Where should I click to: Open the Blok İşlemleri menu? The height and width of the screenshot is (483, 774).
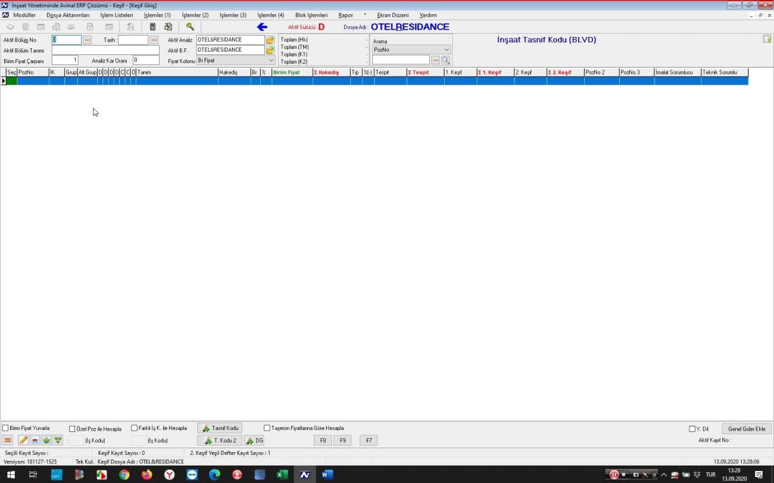point(311,15)
